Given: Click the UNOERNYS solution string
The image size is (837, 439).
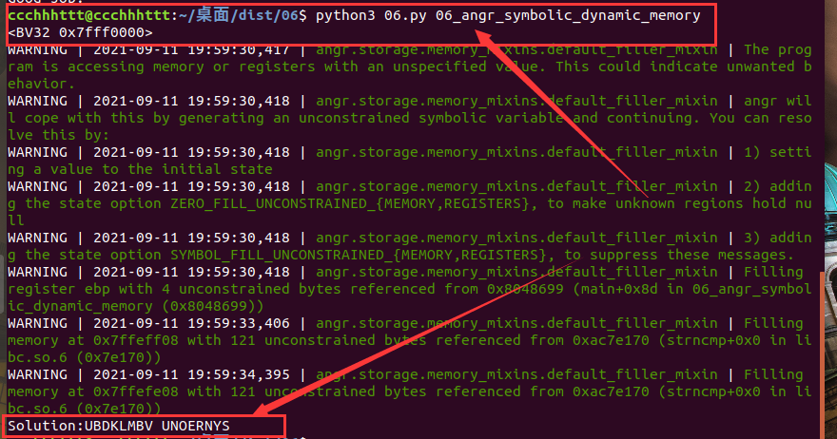Looking at the screenshot, I should click(x=195, y=426).
